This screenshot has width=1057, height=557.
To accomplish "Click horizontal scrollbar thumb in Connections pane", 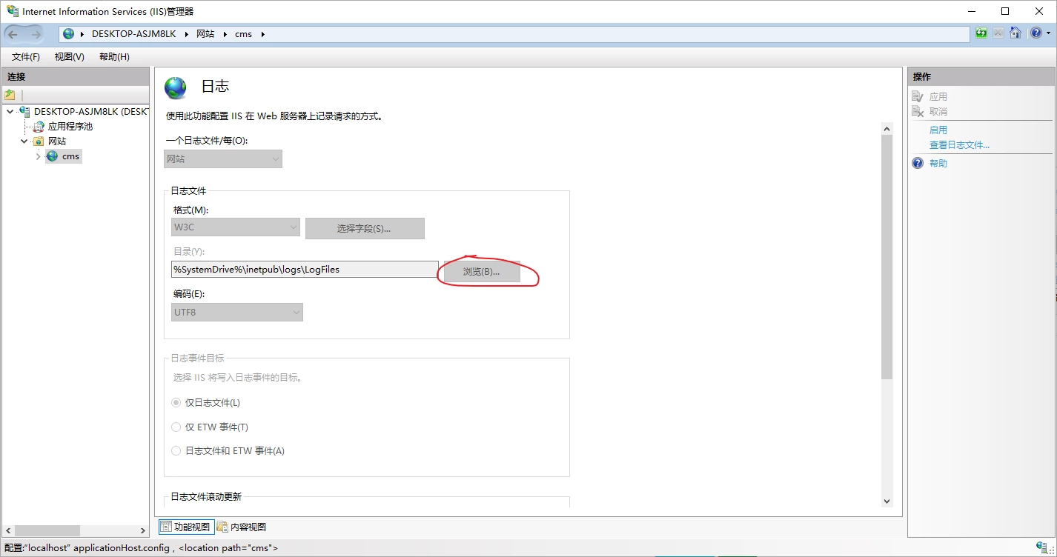I will (x=47, y=530).
